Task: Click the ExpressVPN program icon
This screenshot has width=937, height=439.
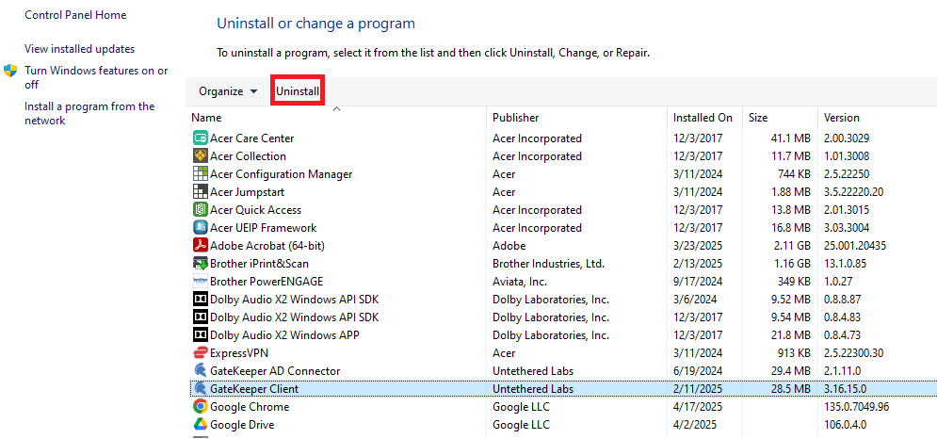Action: 201,353
